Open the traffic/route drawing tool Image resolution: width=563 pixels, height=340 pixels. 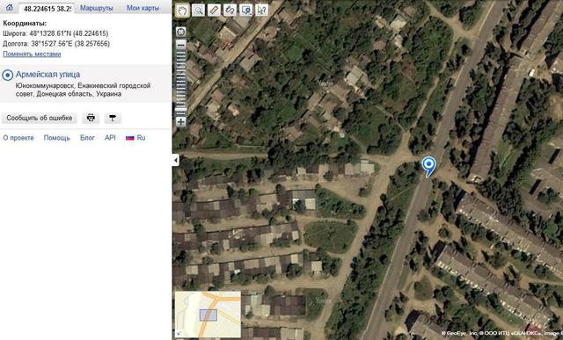(x=230, y=11)
